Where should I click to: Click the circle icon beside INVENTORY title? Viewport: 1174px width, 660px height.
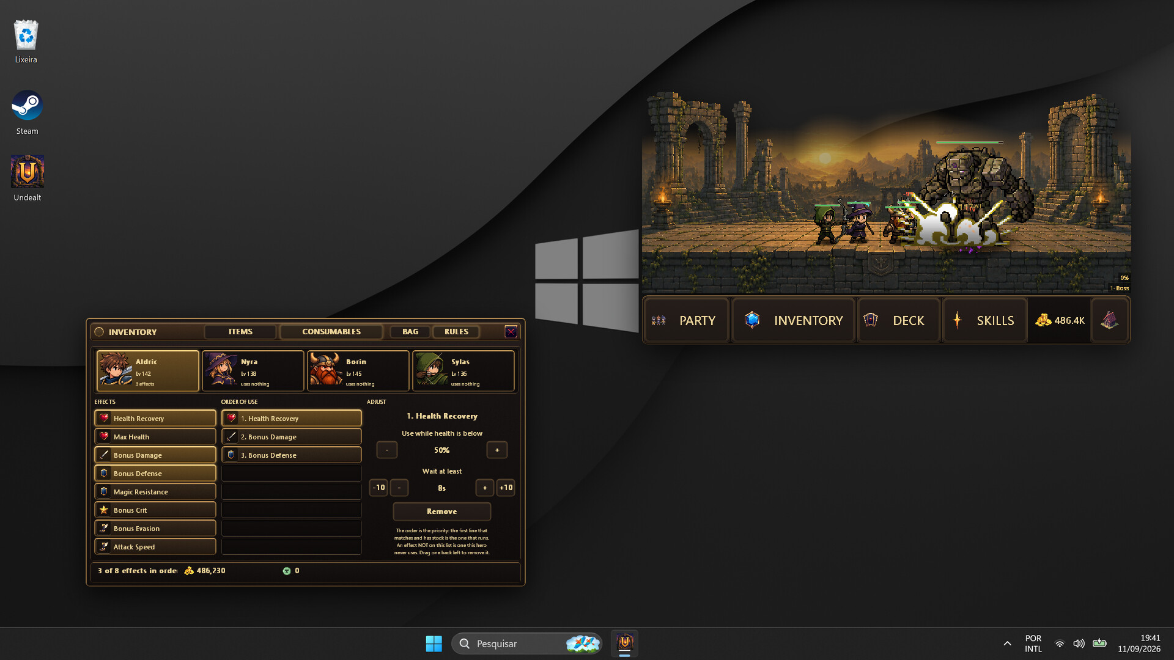[99, 332]
